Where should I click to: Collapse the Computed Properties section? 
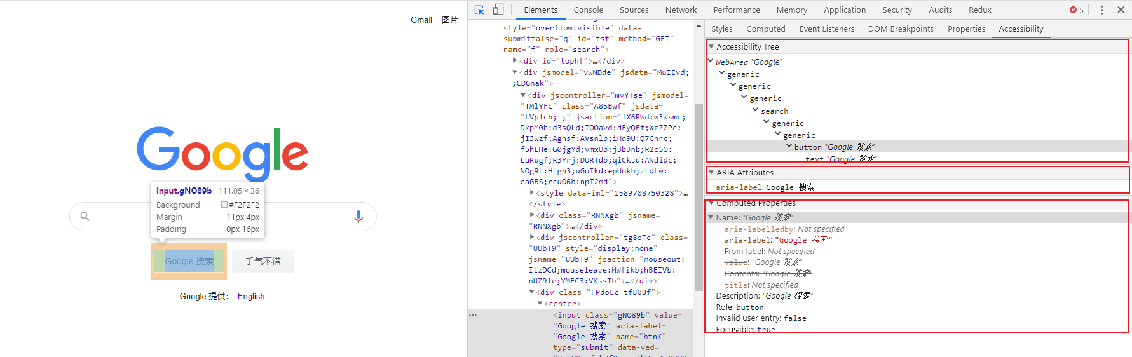[x=711, y=203]
